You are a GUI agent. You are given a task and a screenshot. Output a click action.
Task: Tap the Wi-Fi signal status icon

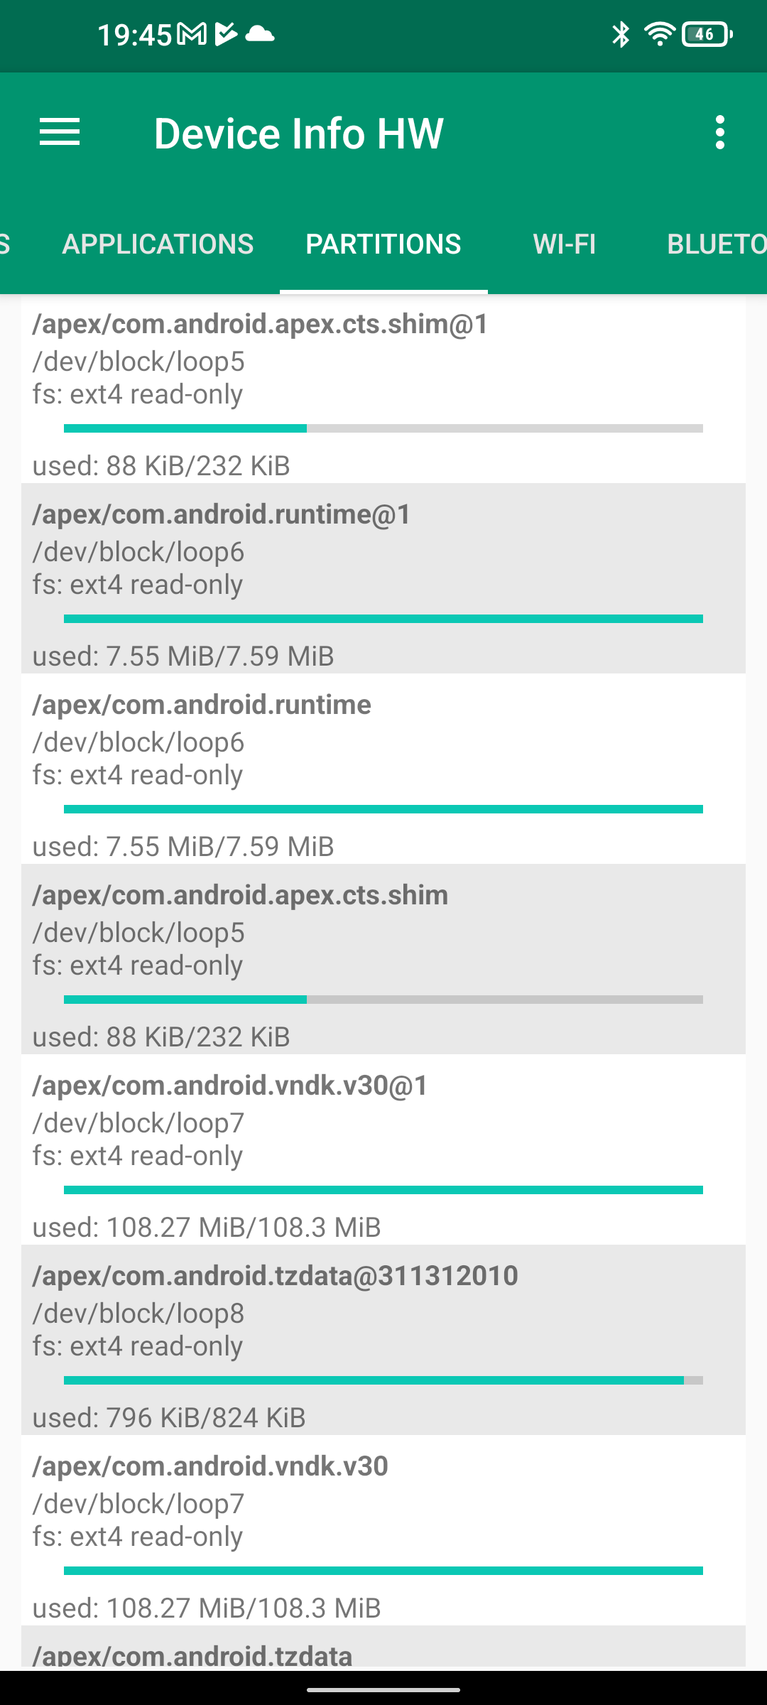coord(659,34)
